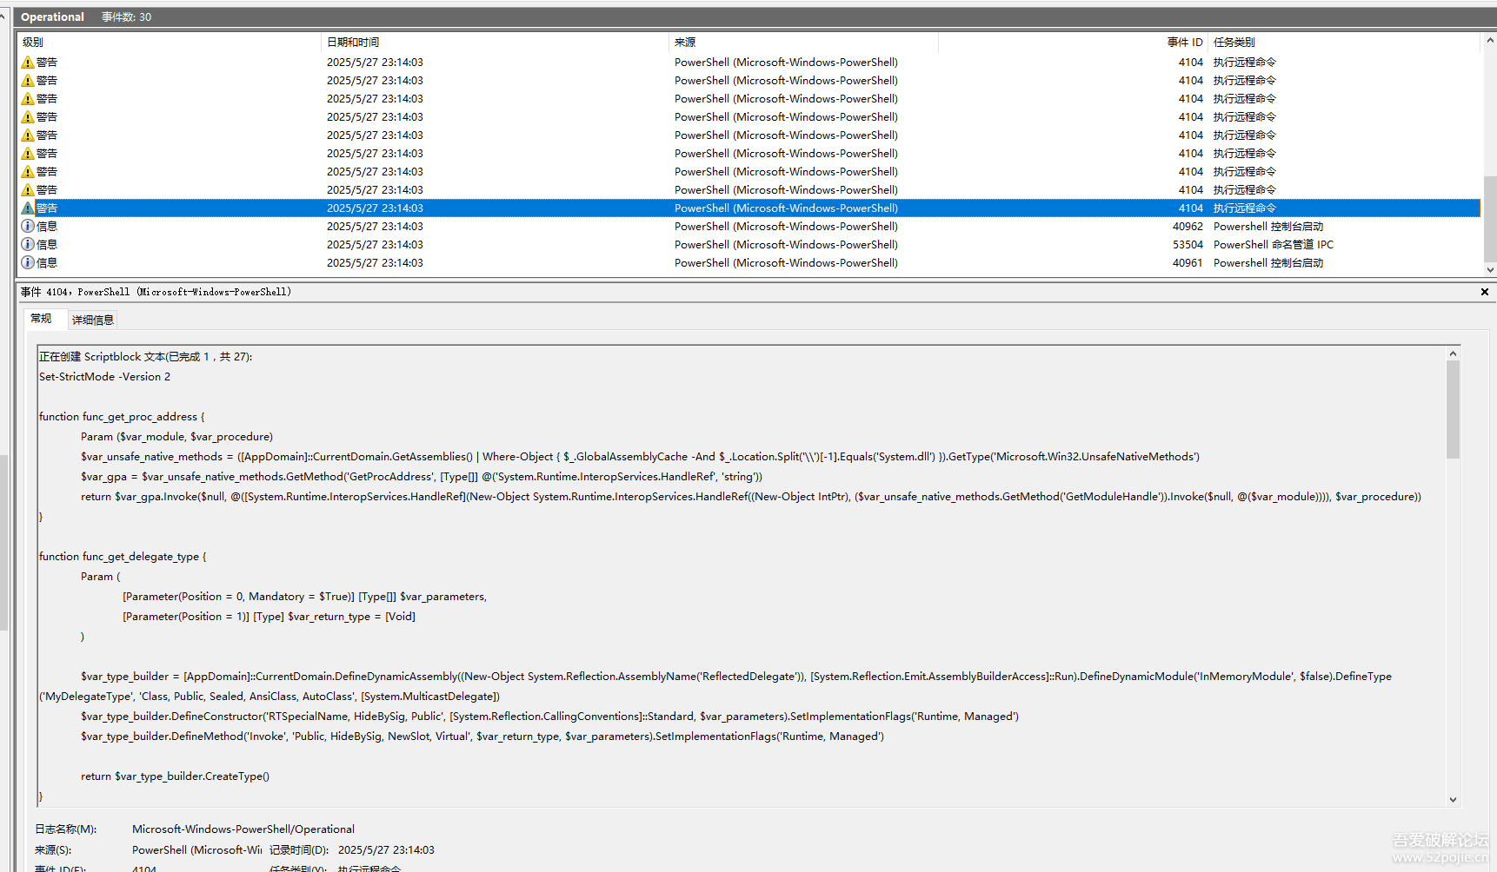Screen dimensions: 1497x872
Task: Click the warning icon on the highlighted event row
Action: [28, 208]
